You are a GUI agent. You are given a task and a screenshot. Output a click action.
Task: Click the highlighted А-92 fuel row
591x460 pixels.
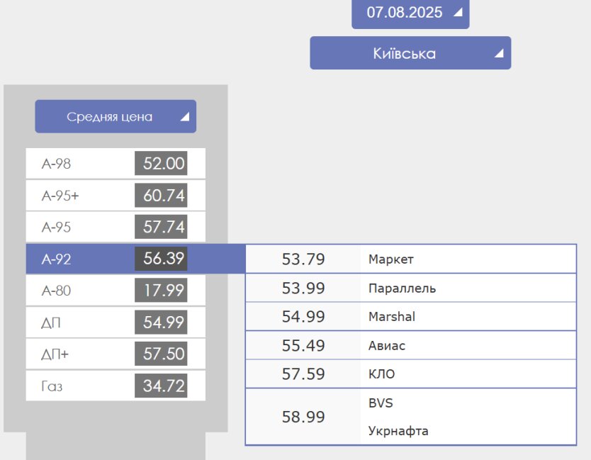116,259
